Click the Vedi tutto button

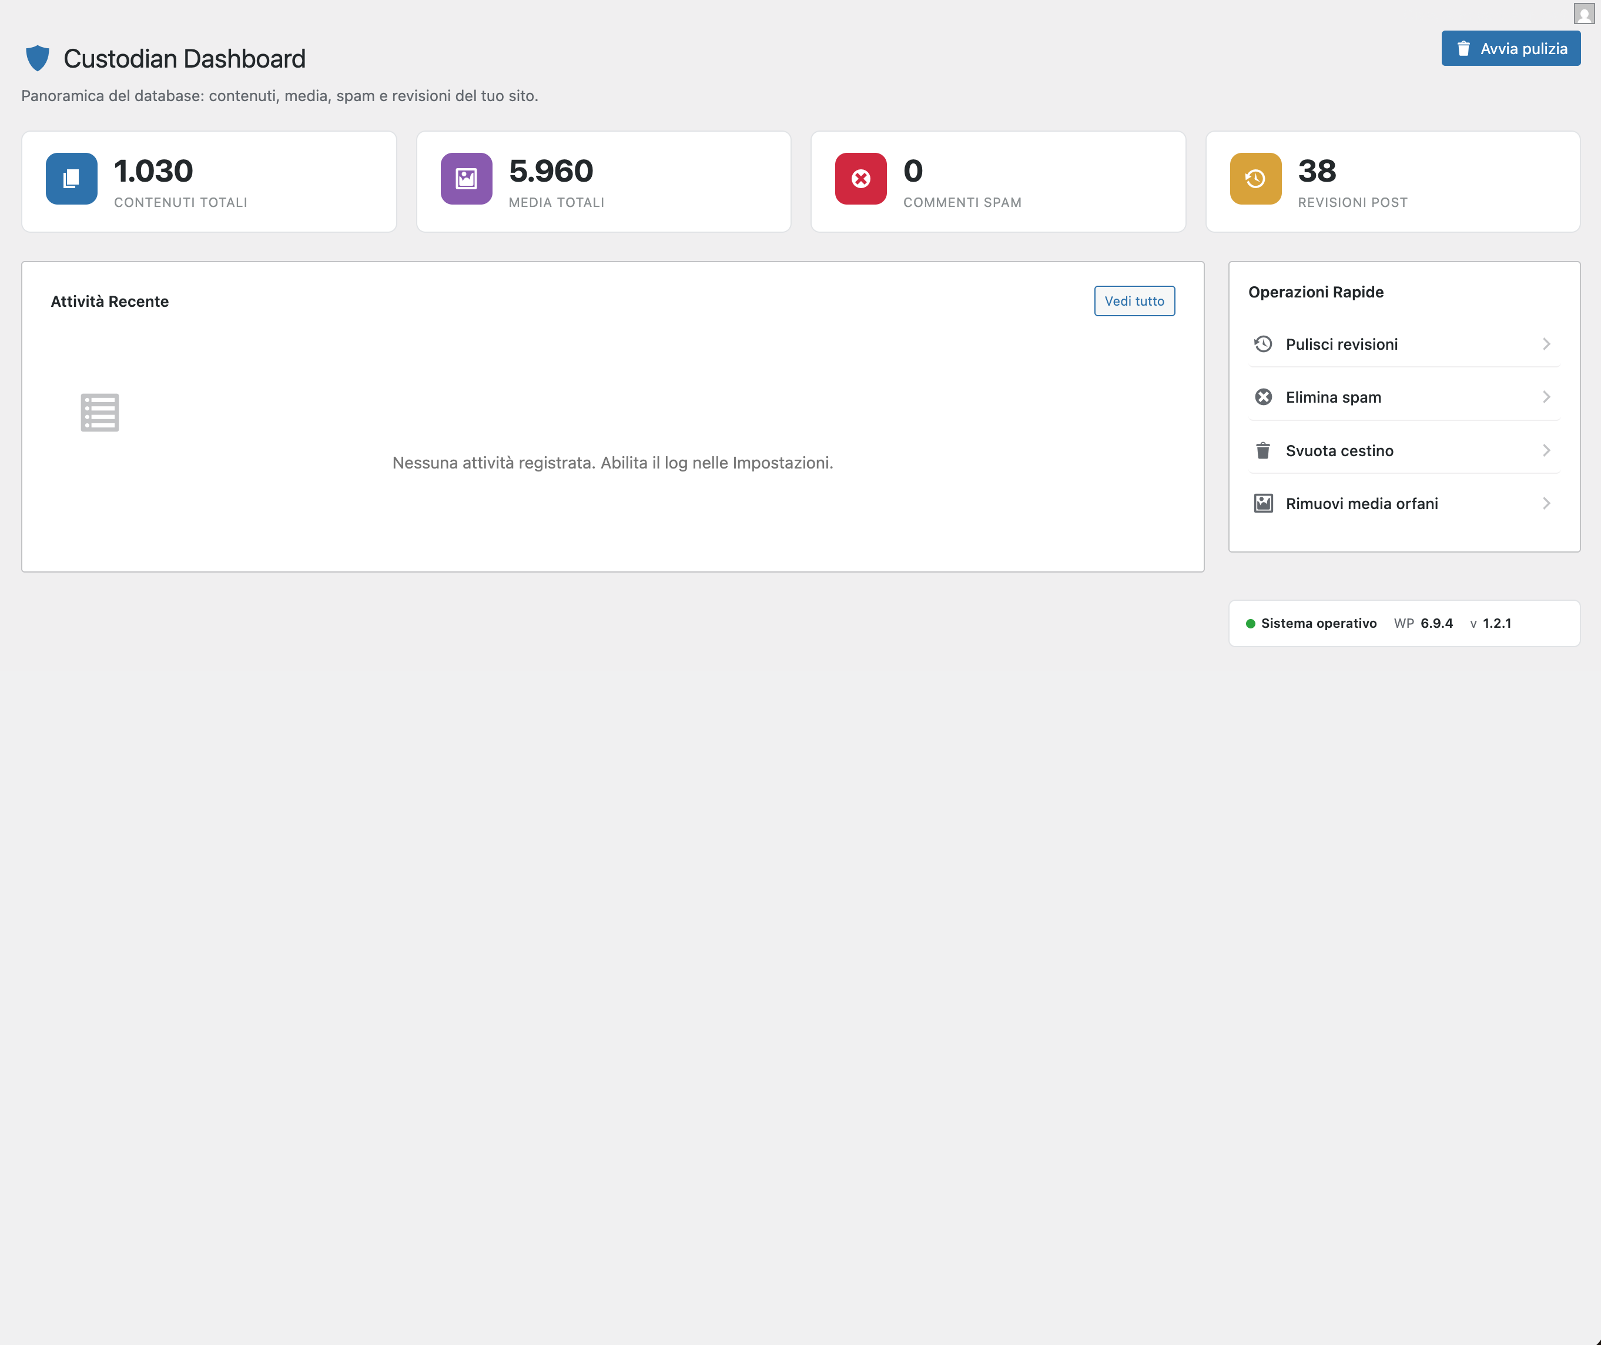tap(1134, 301)
